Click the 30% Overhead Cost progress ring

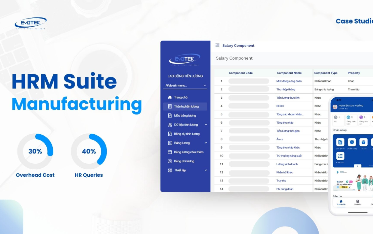(35, 151)
